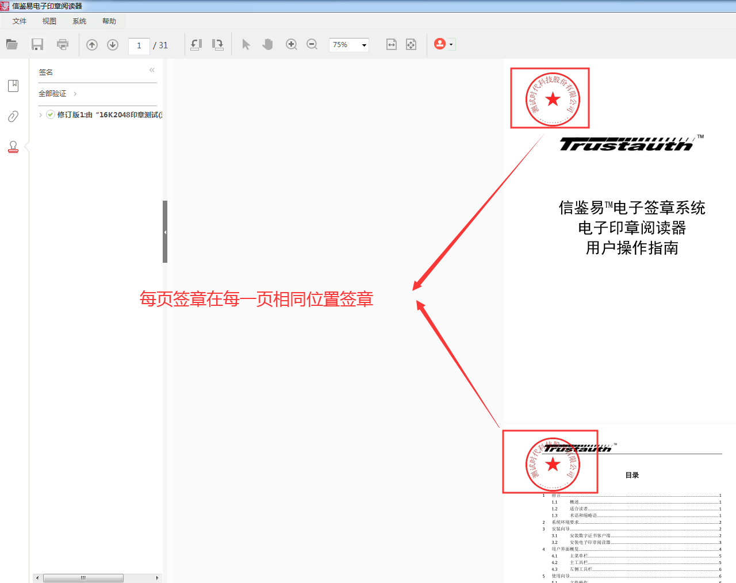Click the red company seal on page one
The height and width of the screenshot is (583, 736).
click(x=553, y=99)
